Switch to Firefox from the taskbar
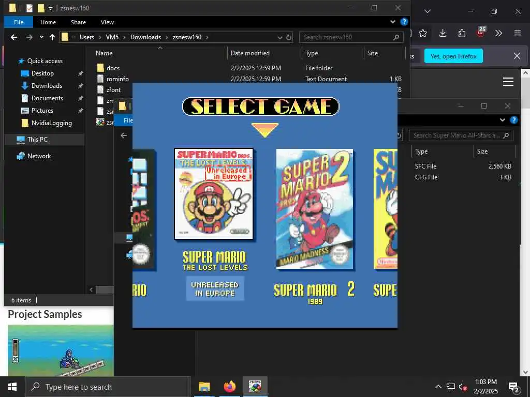Image resolution: width=530 pixels, height=397 pixels. [x=229, y=387]
